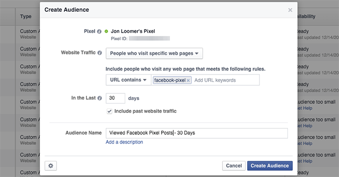Click the facebook-pixel keyword tag text

(x=169, y=80)
